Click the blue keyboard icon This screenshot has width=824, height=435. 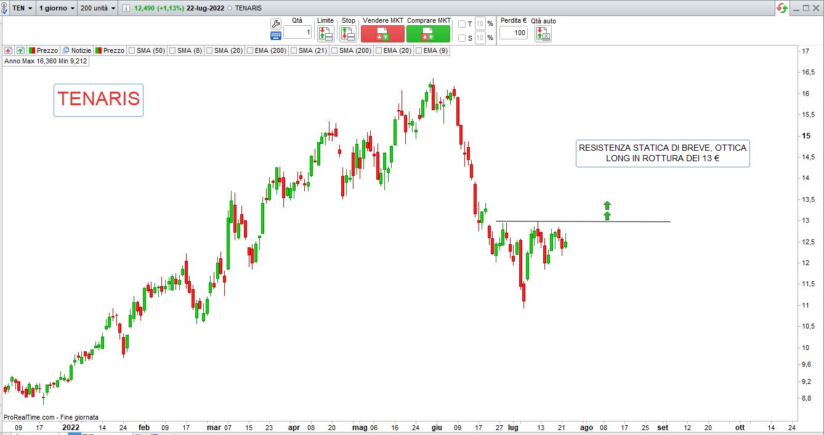(x=276, y=36)
